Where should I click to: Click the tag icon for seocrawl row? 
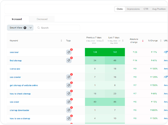coord(69,52)
